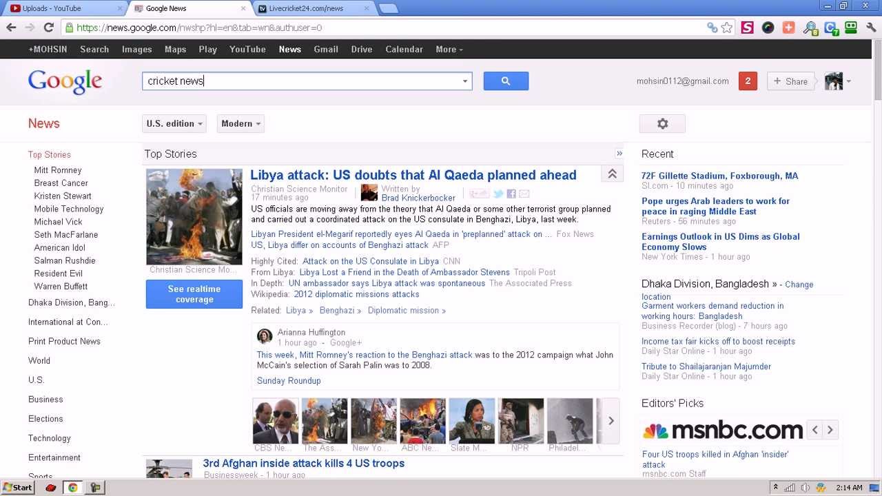Click the orange plus extension icon
Screen dimensions: 882x496
789,28
